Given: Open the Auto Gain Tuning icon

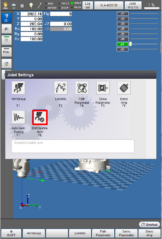Looking at the screenshot, I should pyautogui.click(x=18, y=117).
